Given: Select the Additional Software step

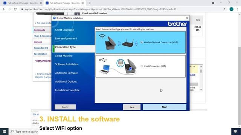Looking at the screenshot, I should (66, 73).
